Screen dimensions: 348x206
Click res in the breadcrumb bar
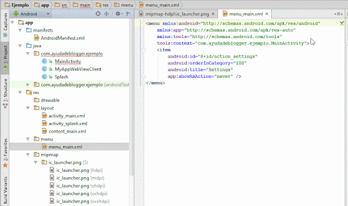(x=102, y=5)
